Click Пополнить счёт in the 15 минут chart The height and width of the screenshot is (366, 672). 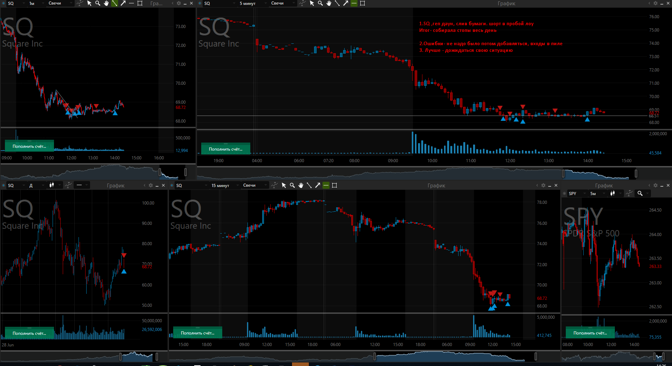[198, 333]
